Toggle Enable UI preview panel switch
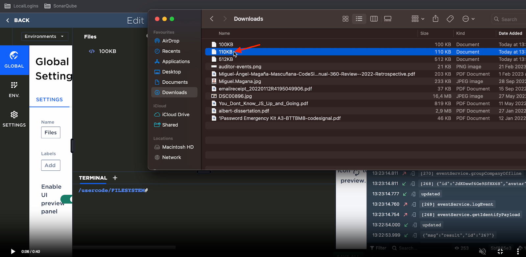Viewport: 526px width, 257px height. tap(66, 199)
